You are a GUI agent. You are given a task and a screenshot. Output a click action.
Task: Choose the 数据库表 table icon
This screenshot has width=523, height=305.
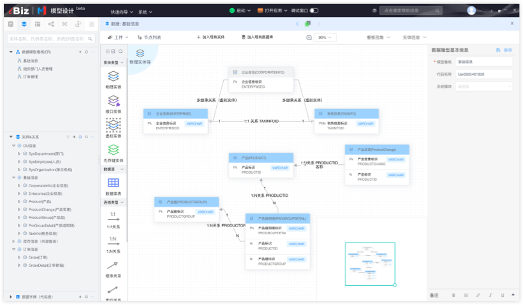(113, 183)
